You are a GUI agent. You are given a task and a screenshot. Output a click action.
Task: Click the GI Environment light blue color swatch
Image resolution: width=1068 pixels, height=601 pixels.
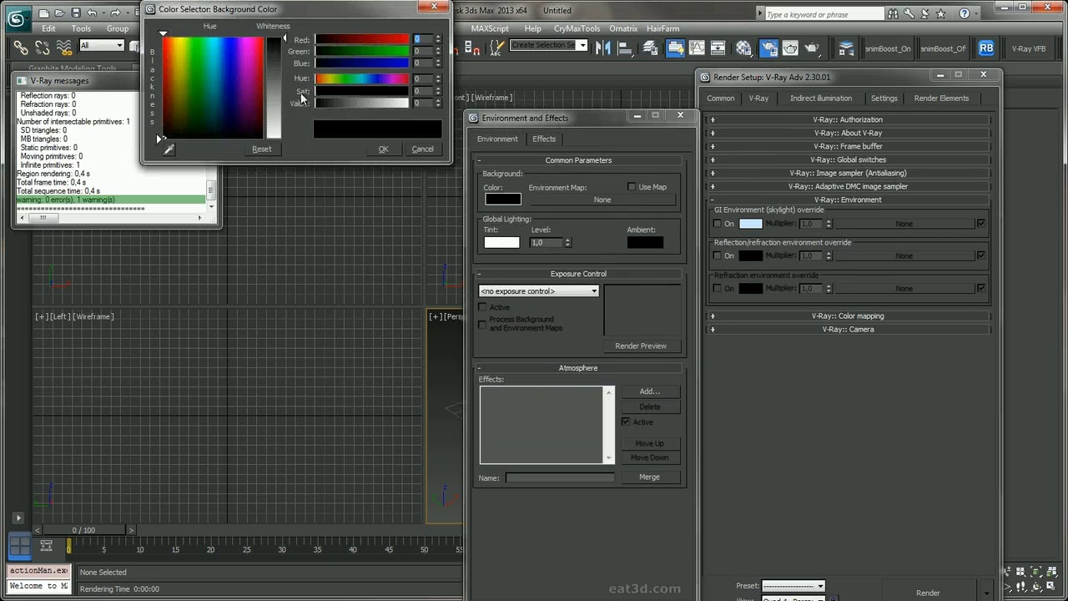[x=751, y=224]
